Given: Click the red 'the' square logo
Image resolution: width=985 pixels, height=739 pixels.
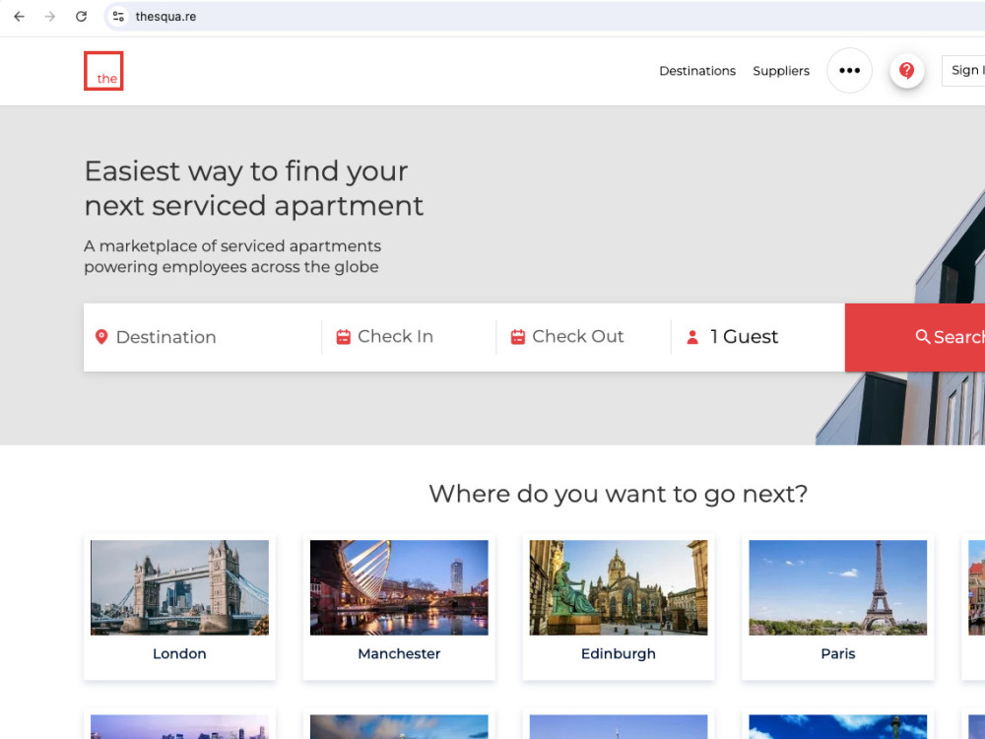Looking at the screenshot, I should (x=103, y=71).
